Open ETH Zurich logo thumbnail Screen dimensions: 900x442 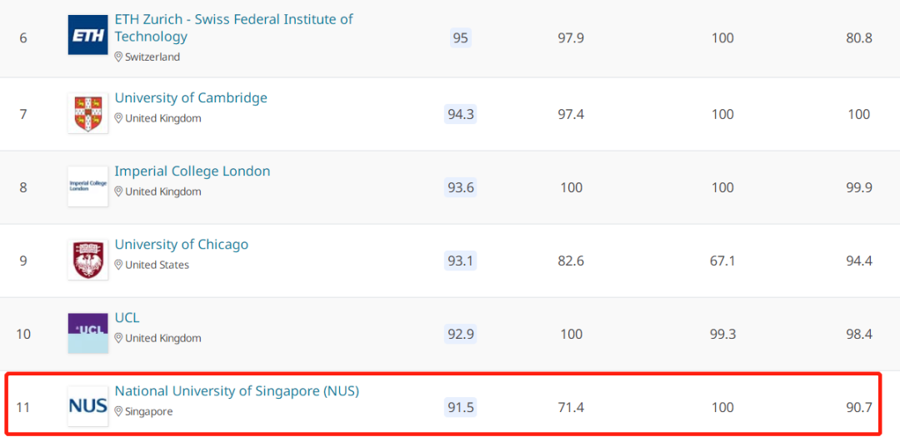(x=87, y=35)
